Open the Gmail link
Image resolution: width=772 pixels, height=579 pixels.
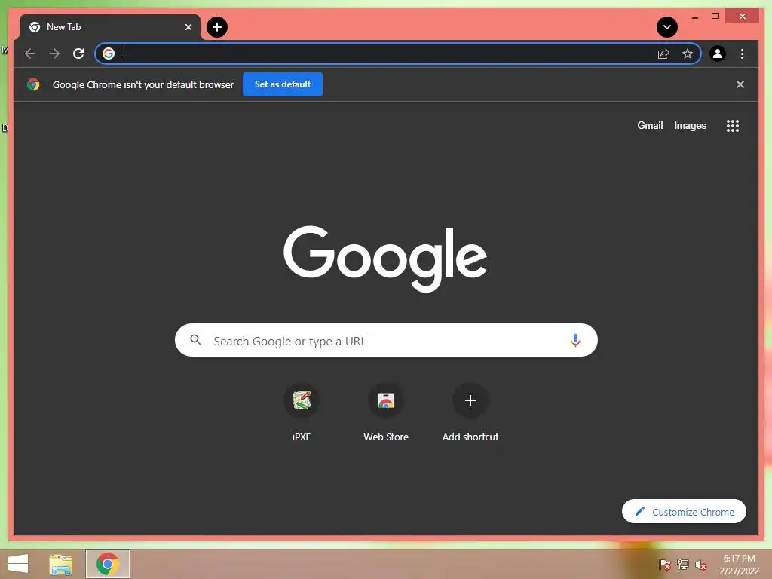coord(650,126)
